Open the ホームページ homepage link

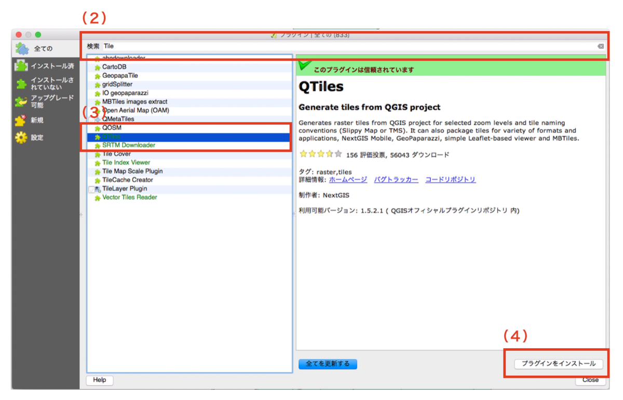pyautogui.click(x=348, y=180)
